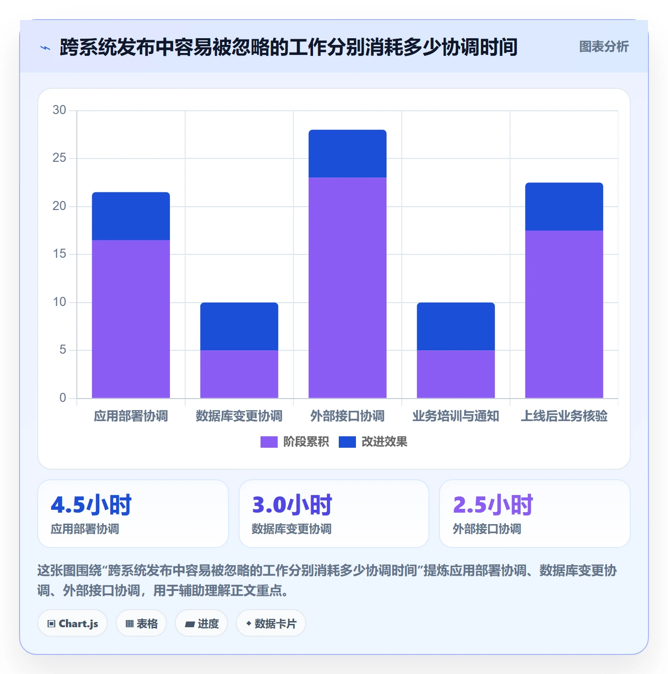Select the 表格 tag chip
668x674 pixels.
click(x=141, y=623)
